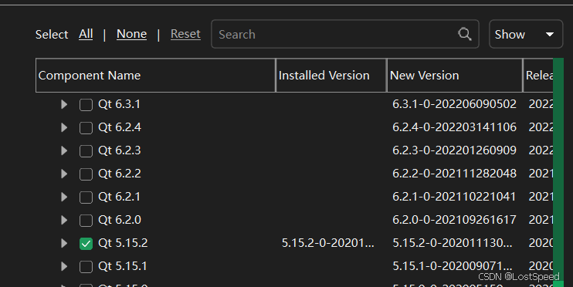Click the None selection link
Viewport: 573px width, 287px height.
click(x=131, y=34)
